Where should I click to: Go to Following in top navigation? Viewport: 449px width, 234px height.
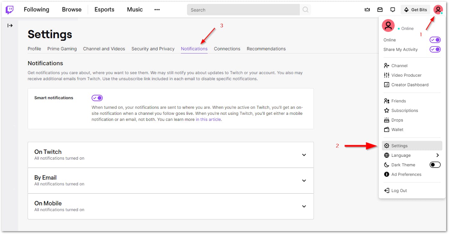click(x=37, y=10)
